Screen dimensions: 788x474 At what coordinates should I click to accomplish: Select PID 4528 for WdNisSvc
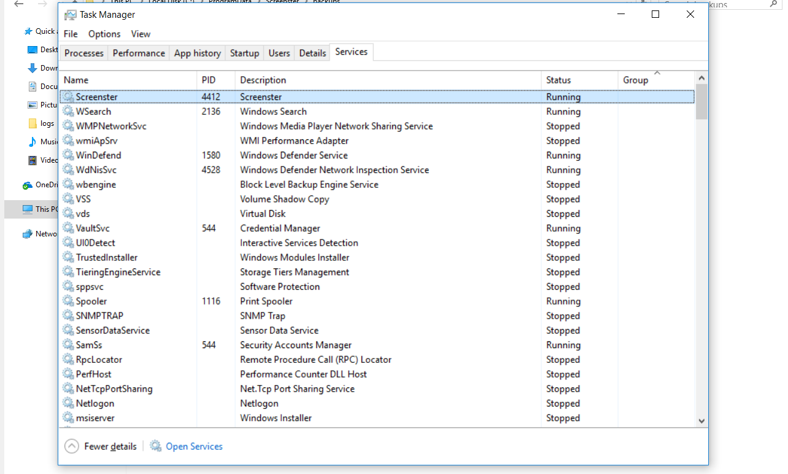(211, 170)
